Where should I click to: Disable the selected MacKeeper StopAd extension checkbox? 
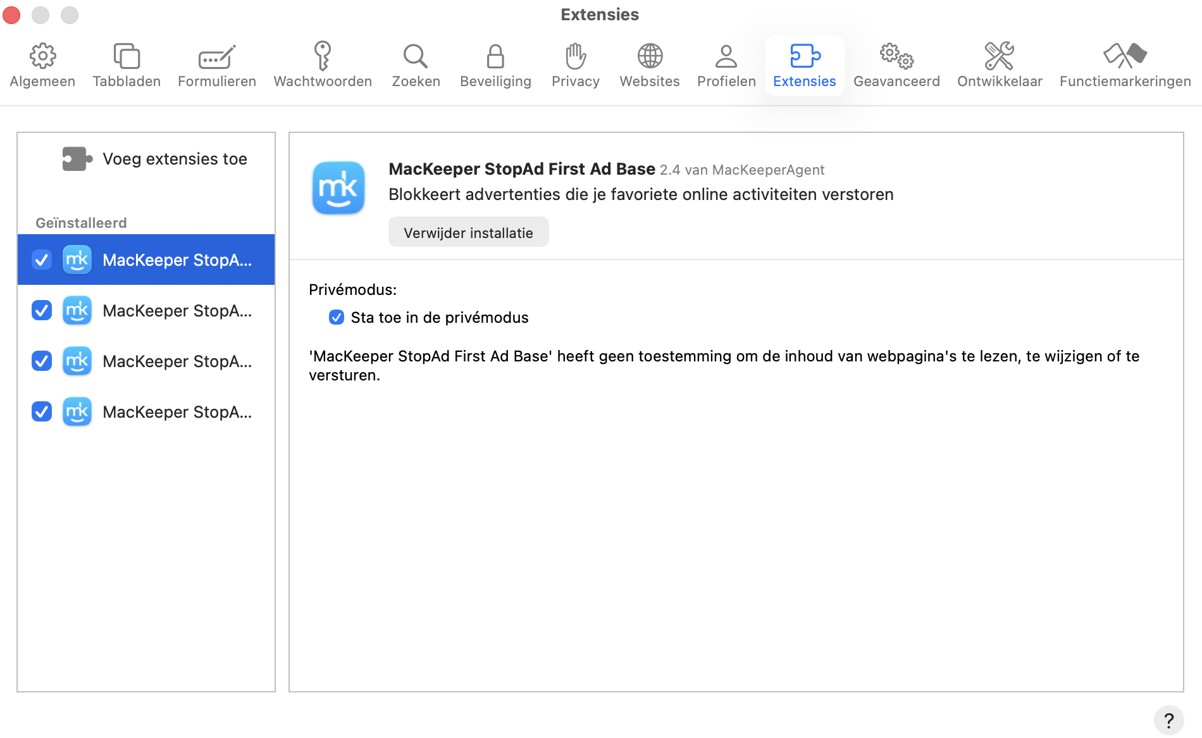point(41,260)
